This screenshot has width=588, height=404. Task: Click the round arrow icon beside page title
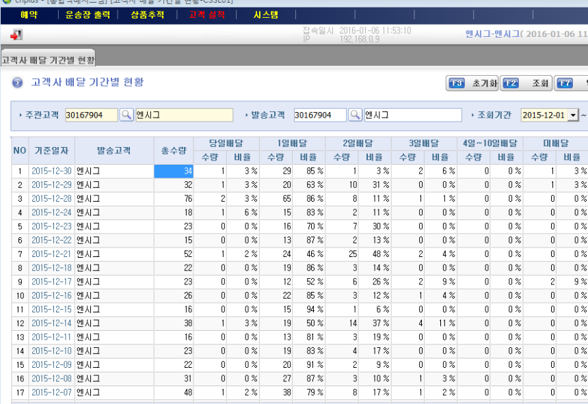pyautogui.click(x=17, y=83)
